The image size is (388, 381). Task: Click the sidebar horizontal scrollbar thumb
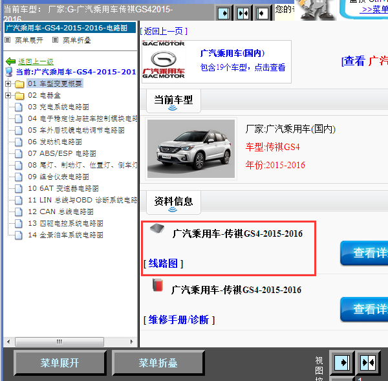(x=59, y=342)
